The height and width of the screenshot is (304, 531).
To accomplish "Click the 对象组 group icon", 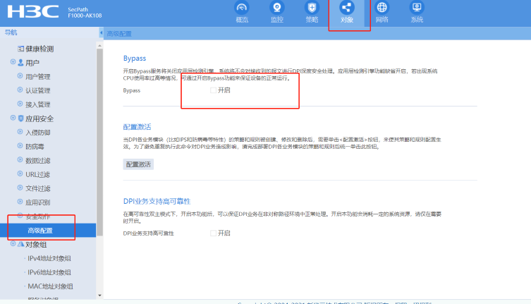I will [x=20, y=244].
